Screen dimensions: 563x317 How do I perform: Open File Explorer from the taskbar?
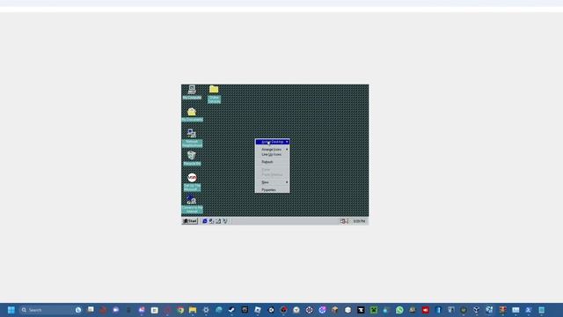193,310
